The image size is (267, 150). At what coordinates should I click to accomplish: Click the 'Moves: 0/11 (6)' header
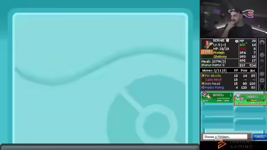tap(214, 70)
